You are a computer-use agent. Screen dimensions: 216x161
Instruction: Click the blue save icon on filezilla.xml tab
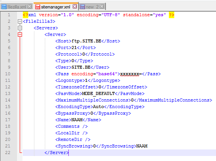tap(4, 7)
